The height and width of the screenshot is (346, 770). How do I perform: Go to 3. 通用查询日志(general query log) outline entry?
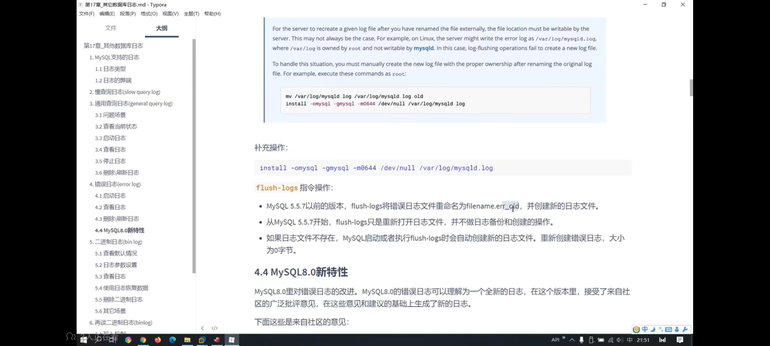coord(131,104)
